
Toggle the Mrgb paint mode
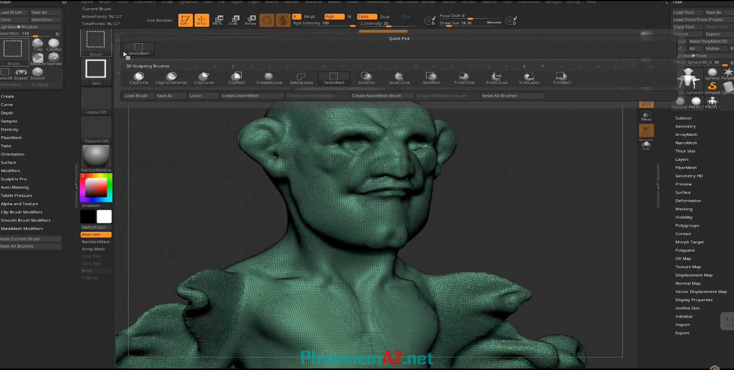[309, 16]
